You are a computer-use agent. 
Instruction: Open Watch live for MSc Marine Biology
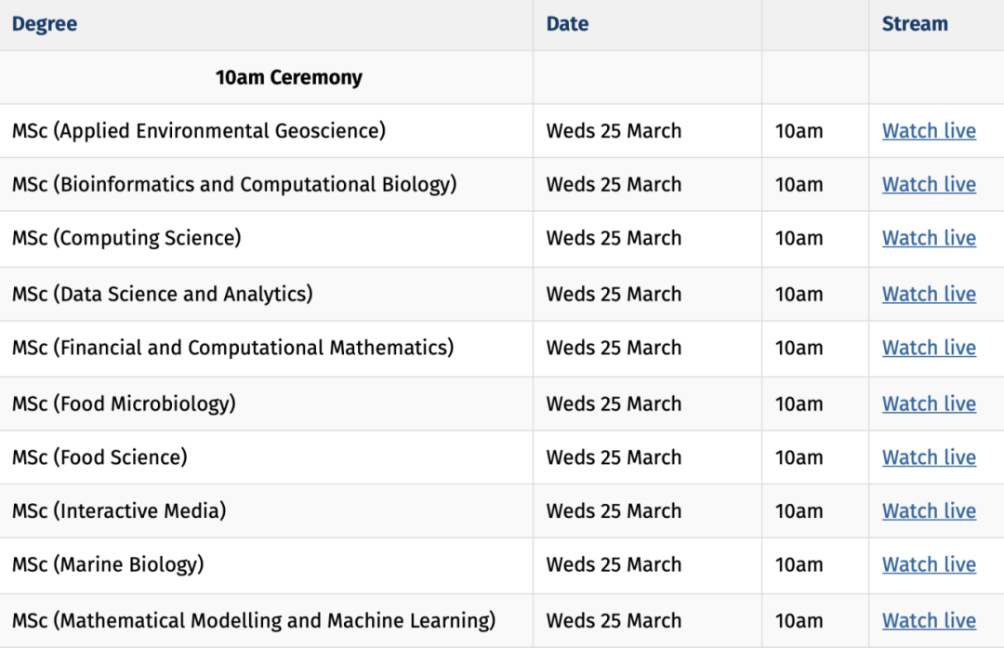pyautogui.click(x=929, y=565)
